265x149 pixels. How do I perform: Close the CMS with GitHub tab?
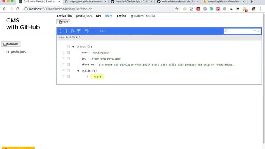59,2
